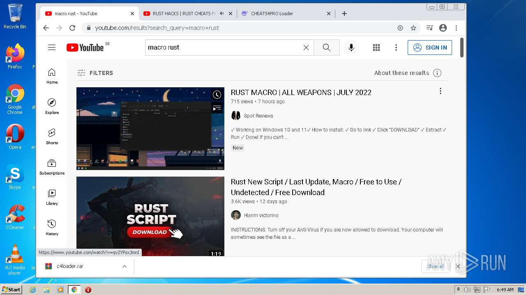526x295 pixels.
Task: Go back in Chrome
Action: pyautogui.click(x=46, y=28)
